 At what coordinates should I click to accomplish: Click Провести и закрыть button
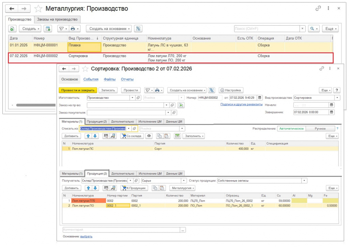(78, 90)
